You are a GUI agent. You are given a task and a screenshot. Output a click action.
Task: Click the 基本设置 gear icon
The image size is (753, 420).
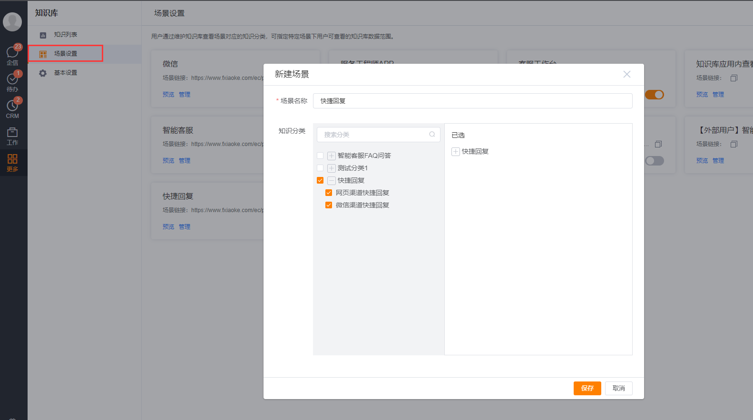43,73
